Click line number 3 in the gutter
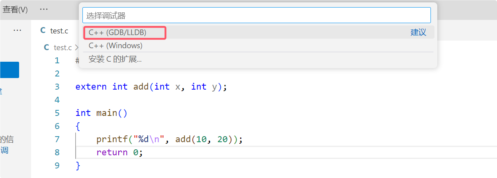This screenshot has width=497, height=178. [x=57, y=86]
